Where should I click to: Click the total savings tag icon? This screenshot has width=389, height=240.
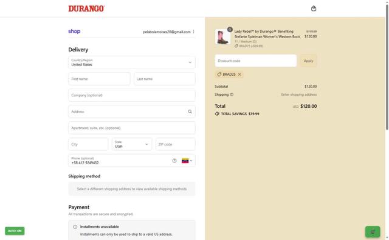click(x=217, y=114)
